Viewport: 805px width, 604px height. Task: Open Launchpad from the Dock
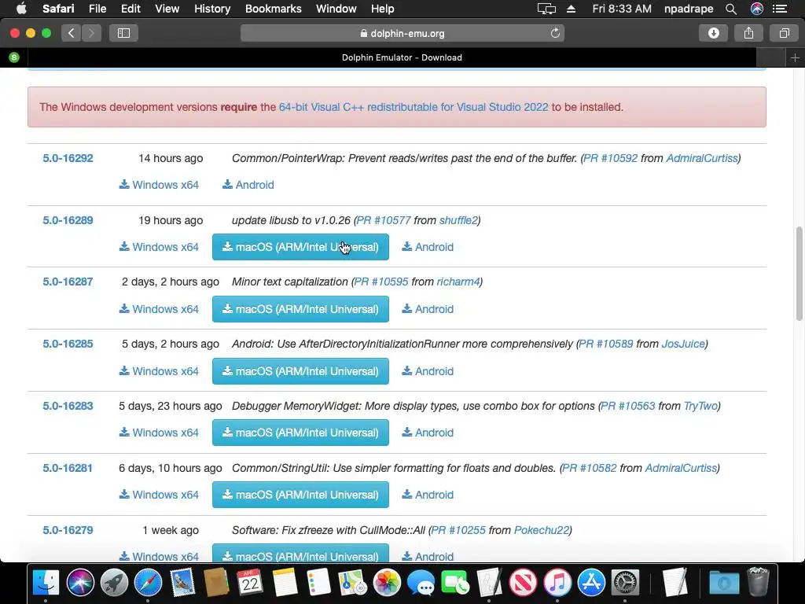[114, 583]
